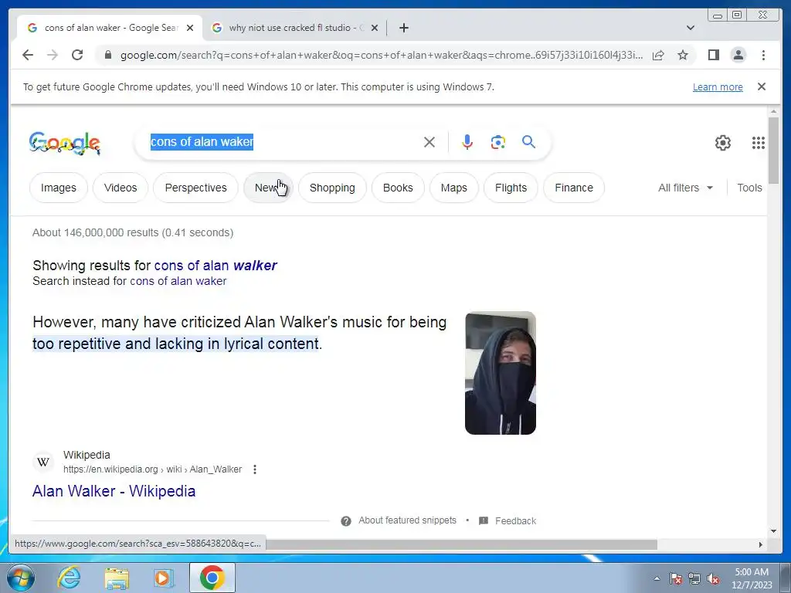Switch to the Perspectives filter
This screenshot has width=791, height=593.
(x=195, y=188)
